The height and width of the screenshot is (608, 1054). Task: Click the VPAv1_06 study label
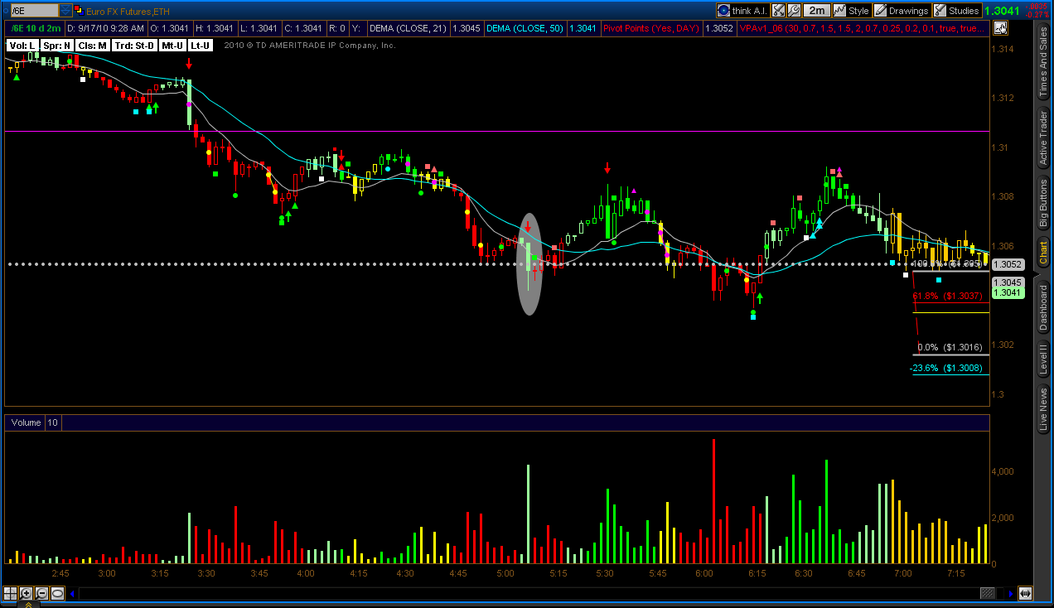862,28
